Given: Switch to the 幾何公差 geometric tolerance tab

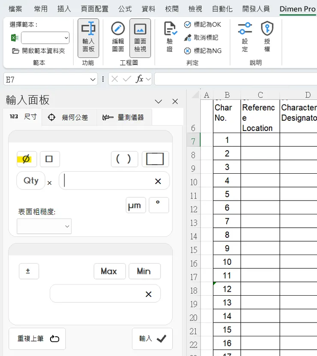Looking at the screenshot, I should click(69, 117).
